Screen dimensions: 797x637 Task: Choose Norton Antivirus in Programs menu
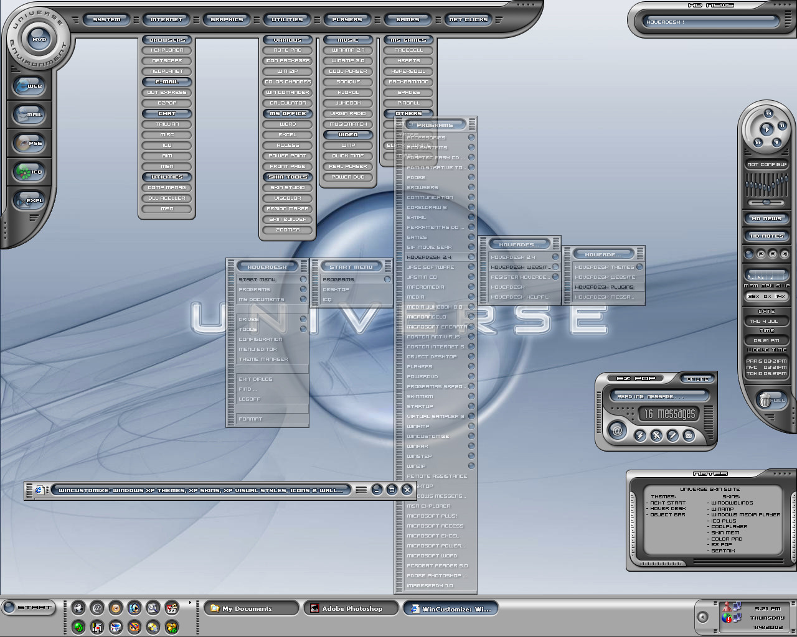(436, 337)
